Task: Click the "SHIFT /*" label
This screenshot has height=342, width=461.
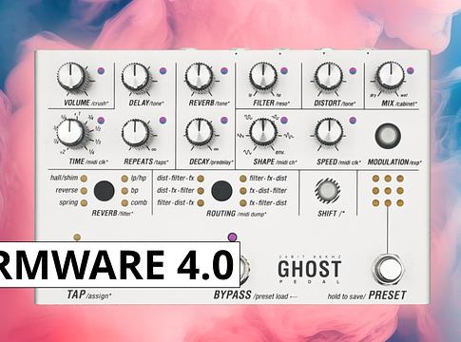Action: pos(331,214)
